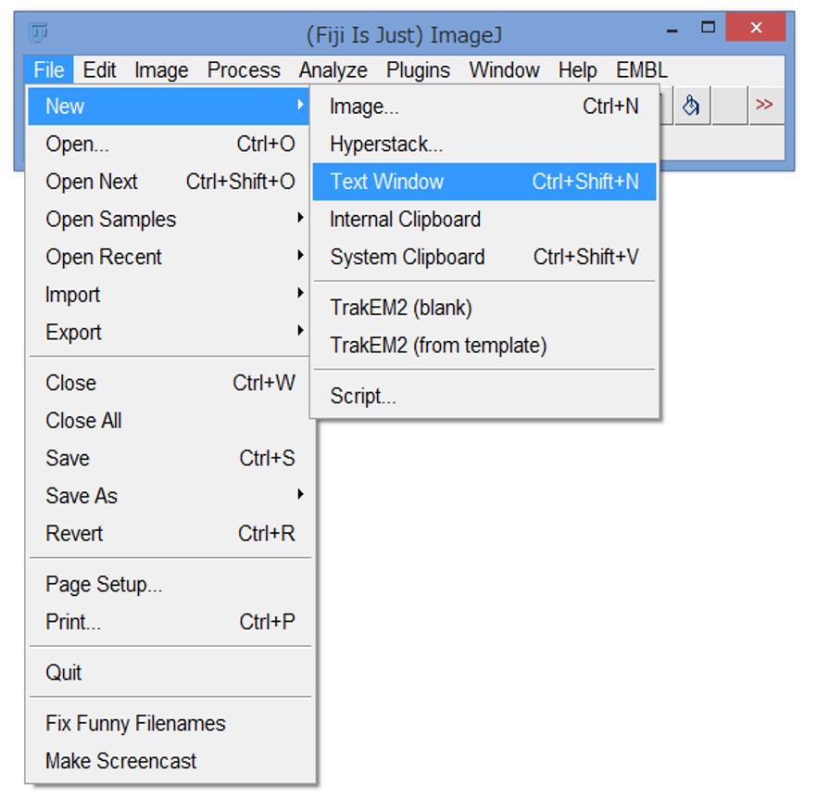This screenshot has height=798, width=817.
Task: Click the empty toolbar slot beside the flood fill tool
Action: (x=729, y=106)
